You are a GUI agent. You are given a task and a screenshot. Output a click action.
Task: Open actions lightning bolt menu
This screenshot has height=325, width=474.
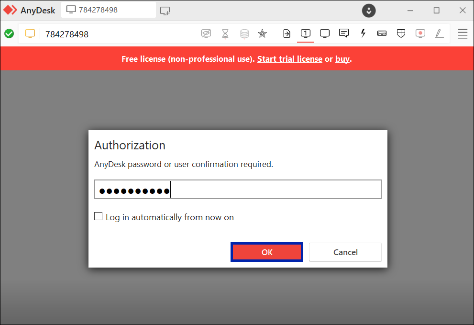click(x=363, y=33)
